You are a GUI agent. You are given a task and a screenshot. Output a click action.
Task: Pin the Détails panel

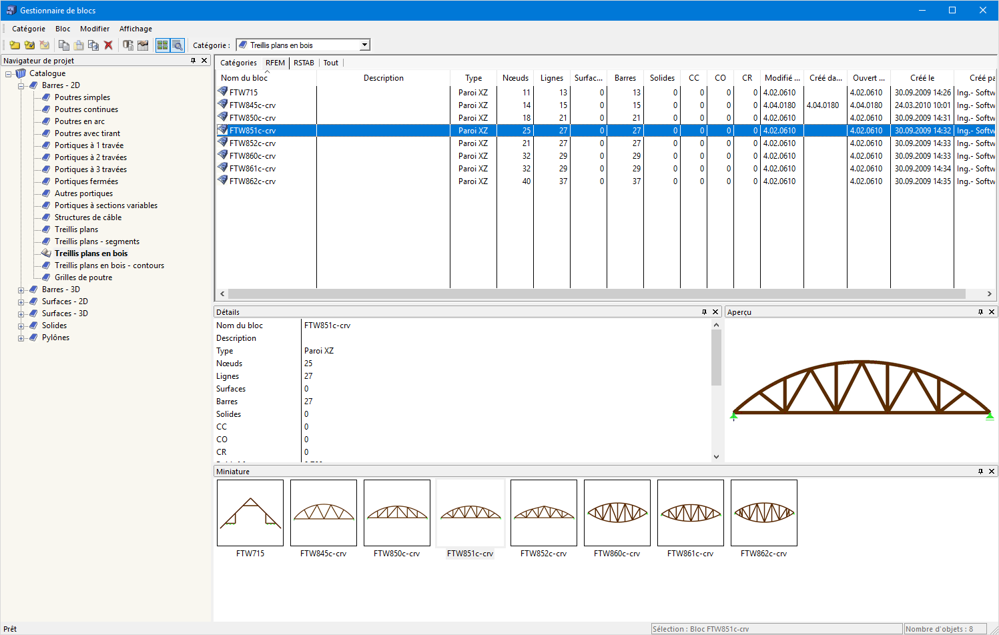[704, 312]
